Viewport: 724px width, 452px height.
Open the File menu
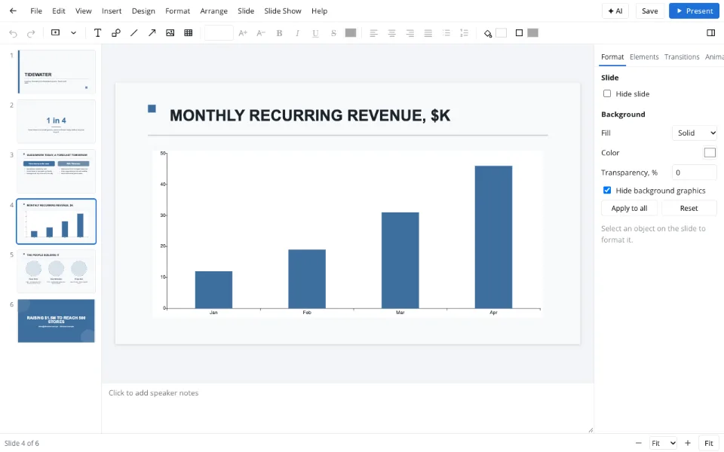[x=36, y=11]
